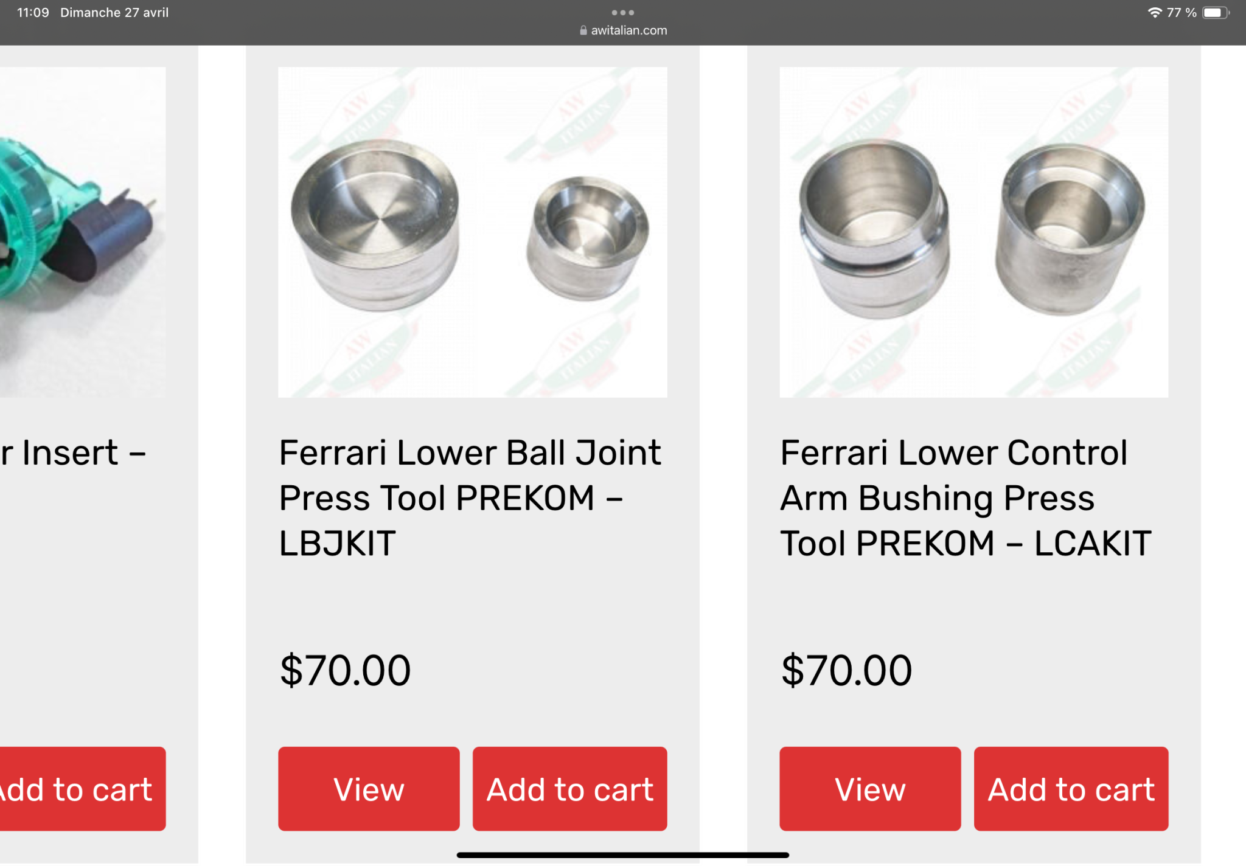Add LBJKIT ball joint tool to cart
This screenshot has width=1246, height=866.
point(569,788)
